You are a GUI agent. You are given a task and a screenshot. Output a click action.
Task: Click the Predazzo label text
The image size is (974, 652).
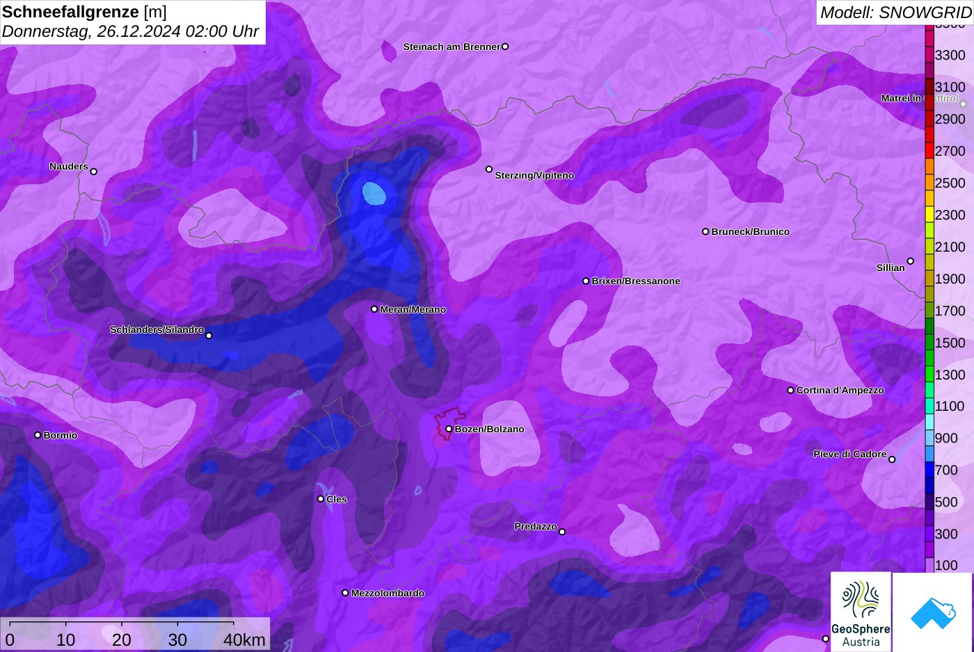(536, 526)
